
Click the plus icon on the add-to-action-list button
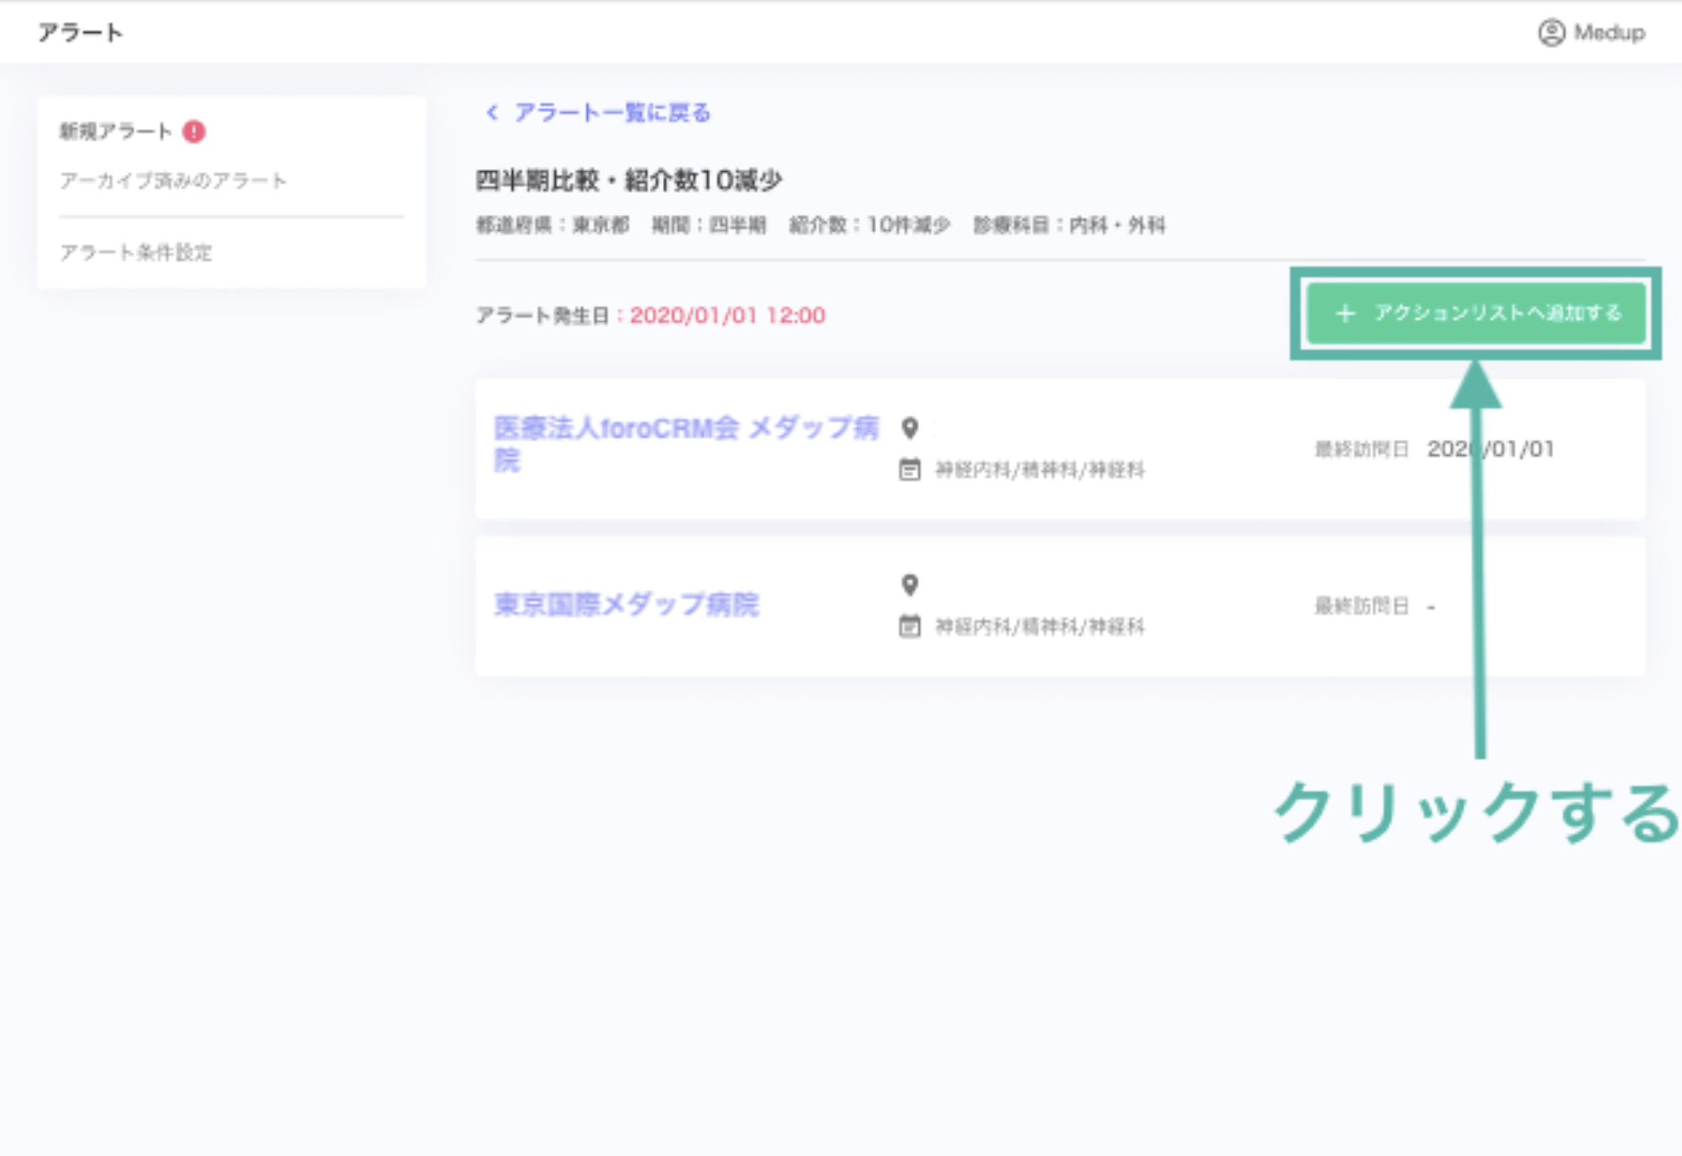[1345, 313]
